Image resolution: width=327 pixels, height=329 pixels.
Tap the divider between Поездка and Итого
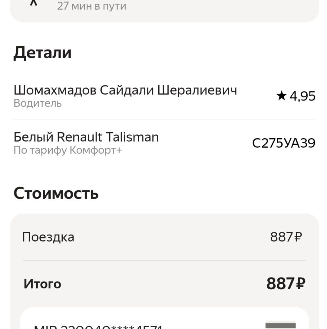pyautogui.click(x=164, y=261)
